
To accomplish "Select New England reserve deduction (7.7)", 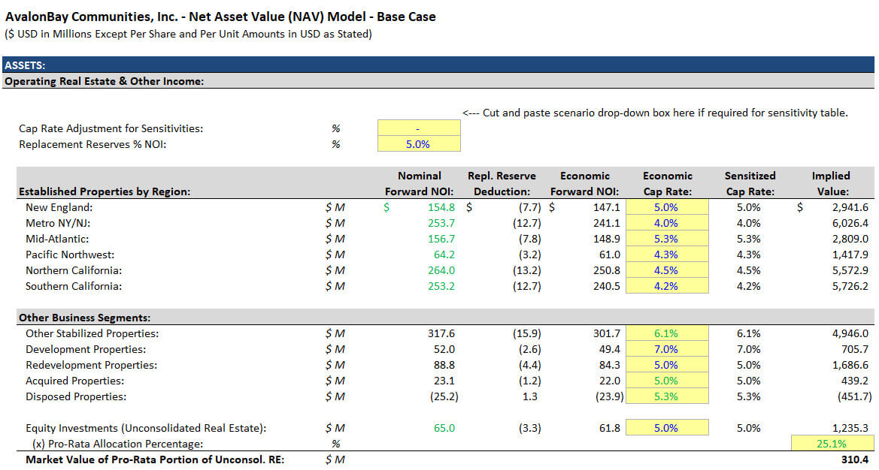I will click(530, 207).
